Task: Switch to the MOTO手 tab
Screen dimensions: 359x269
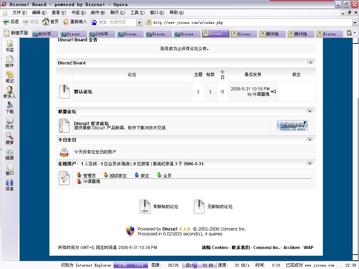Action: click(x=45, y=34)
